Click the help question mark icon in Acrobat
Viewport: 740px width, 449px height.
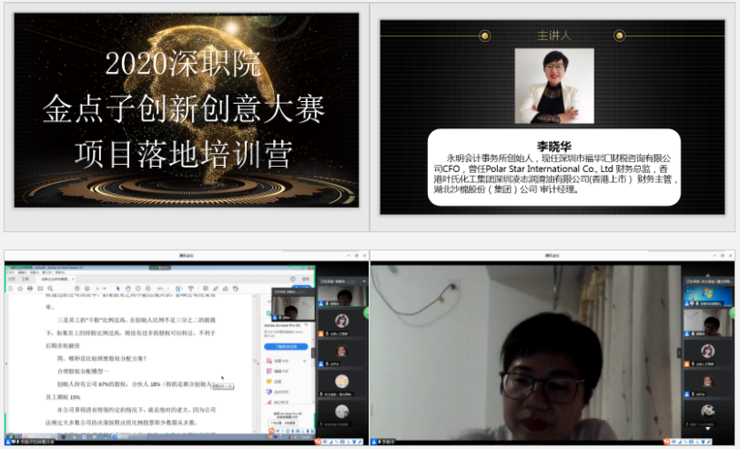tap(292, 279)
